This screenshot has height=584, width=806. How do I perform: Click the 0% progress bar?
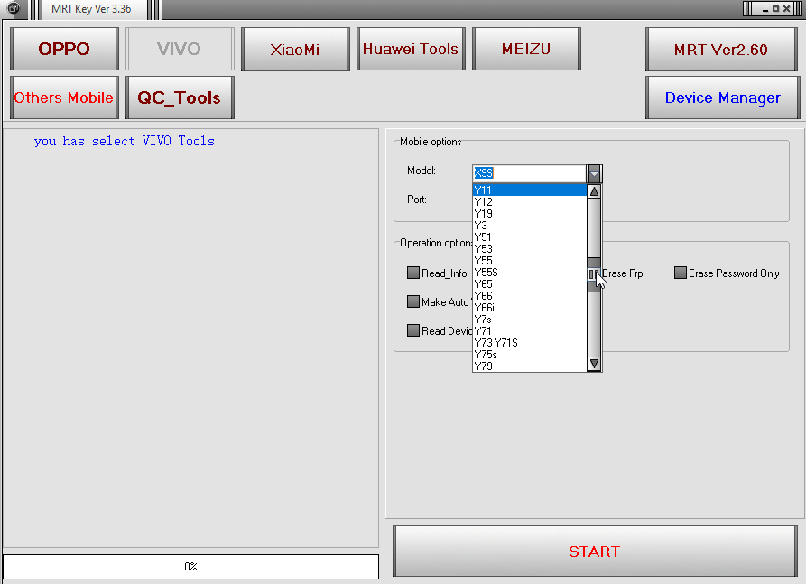pos(190,567)
